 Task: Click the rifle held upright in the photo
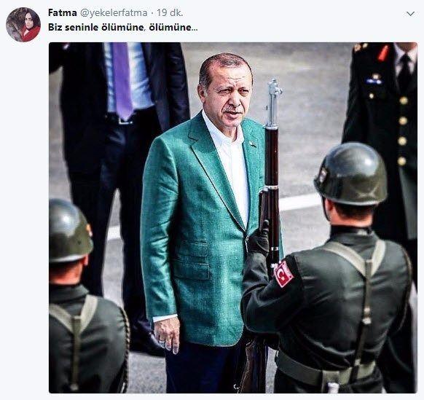tap(272, 176)
